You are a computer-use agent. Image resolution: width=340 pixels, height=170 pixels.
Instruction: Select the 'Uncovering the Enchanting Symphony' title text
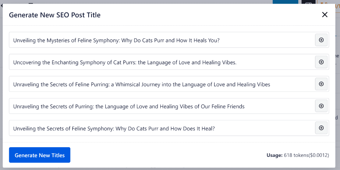click(x=125, y=62)
